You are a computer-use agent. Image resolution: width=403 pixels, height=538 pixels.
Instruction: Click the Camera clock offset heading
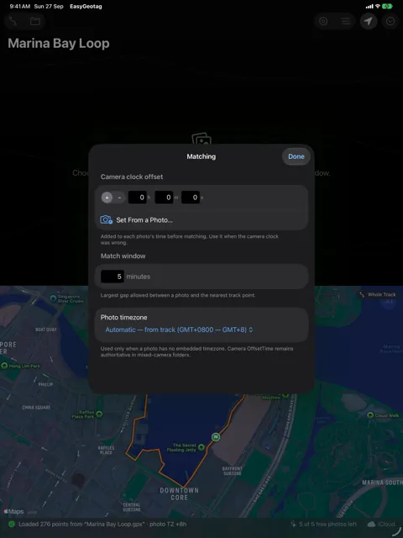[x=132, y=177]
